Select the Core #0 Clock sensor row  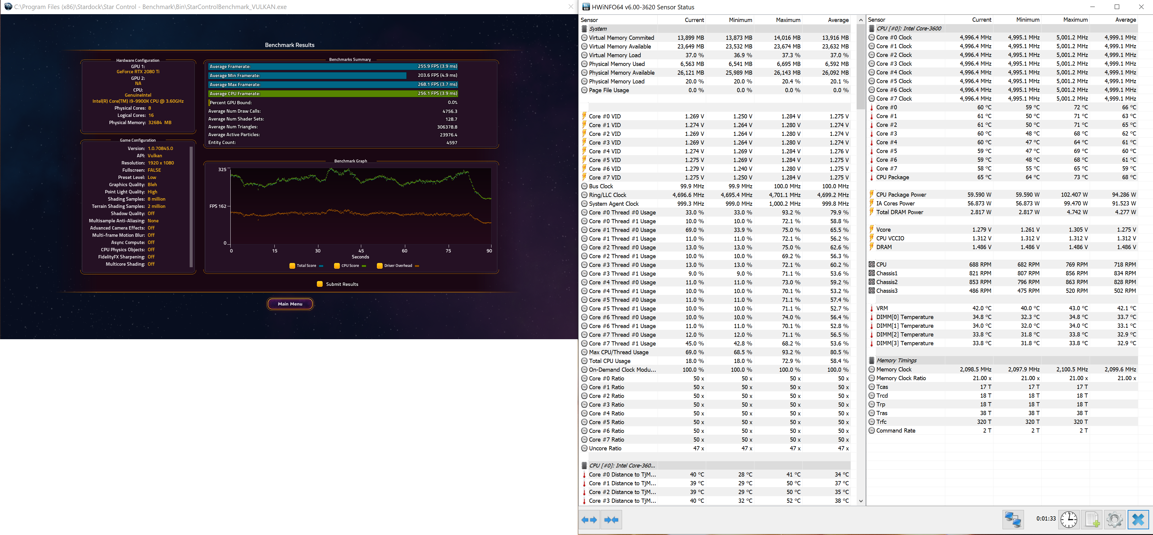tap(894, 38)
